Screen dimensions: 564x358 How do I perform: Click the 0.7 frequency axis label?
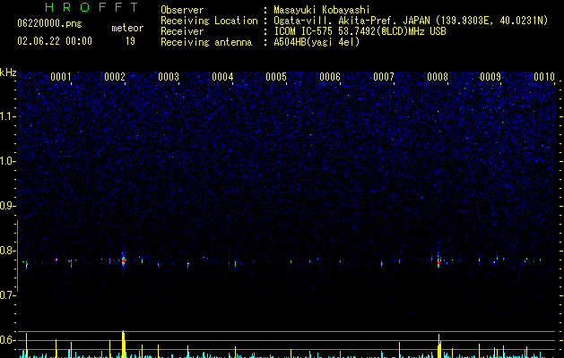pyautogui.click(x=8, y=295)
